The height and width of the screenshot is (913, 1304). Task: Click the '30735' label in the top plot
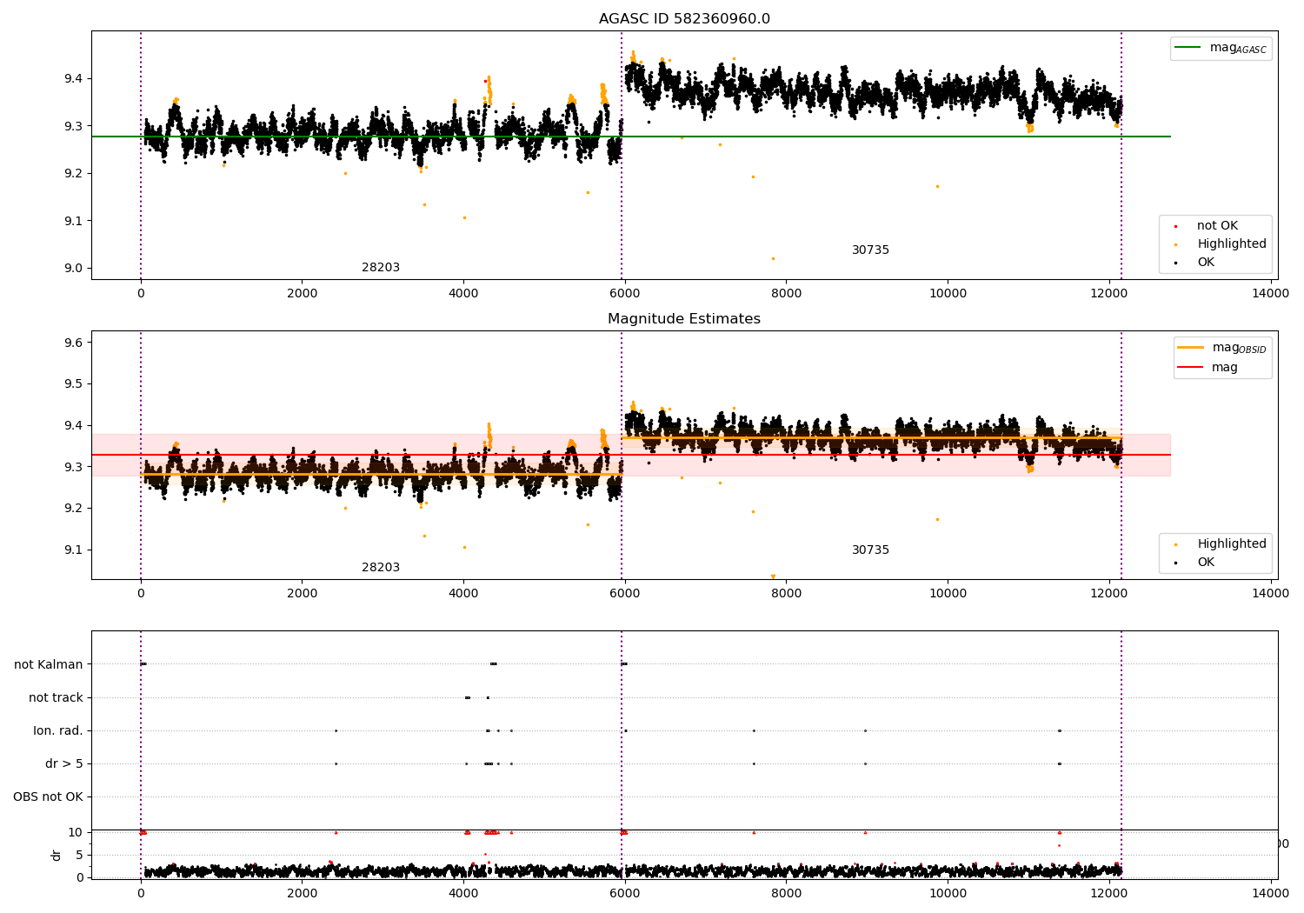tap(870, 250)
